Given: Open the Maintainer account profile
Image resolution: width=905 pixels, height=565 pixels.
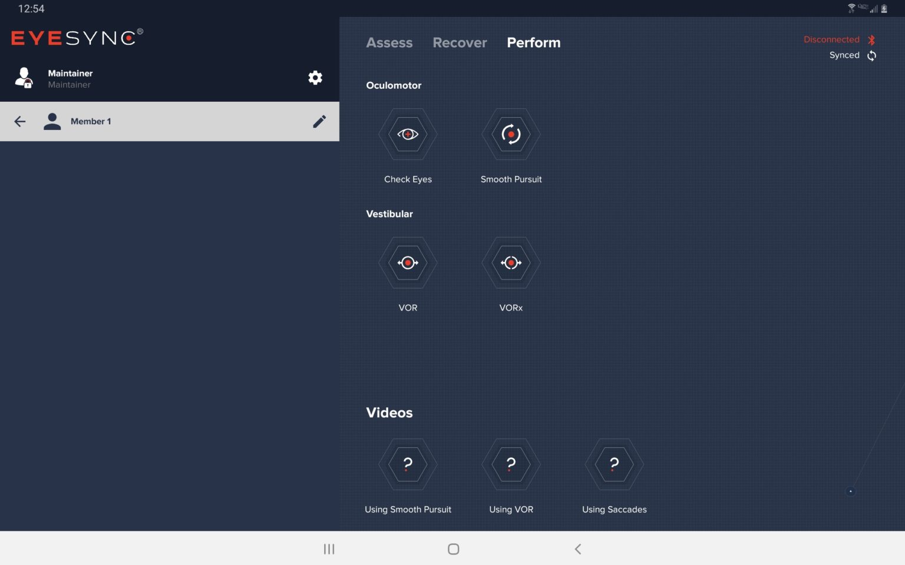Looking at the screenshot, I should click(70, 78).
